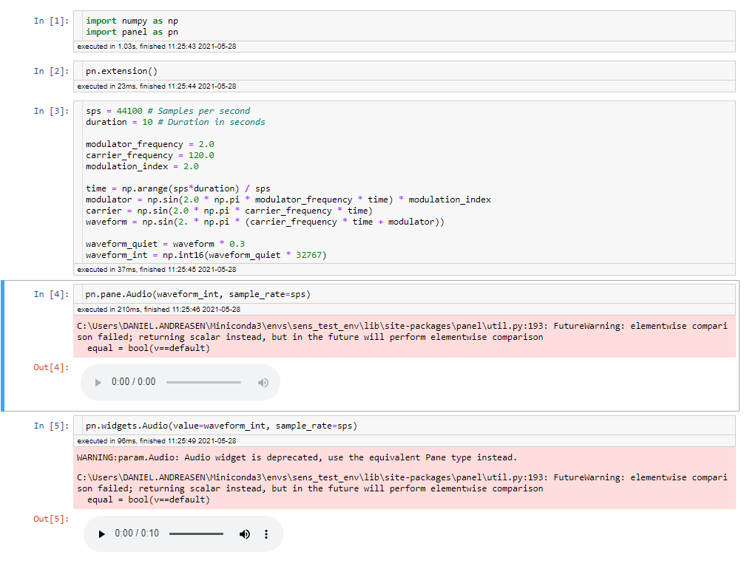The height and width of the screenshot is (566, 747).
Task: Click the In [1]: prompt label
Action: (52, 21)
